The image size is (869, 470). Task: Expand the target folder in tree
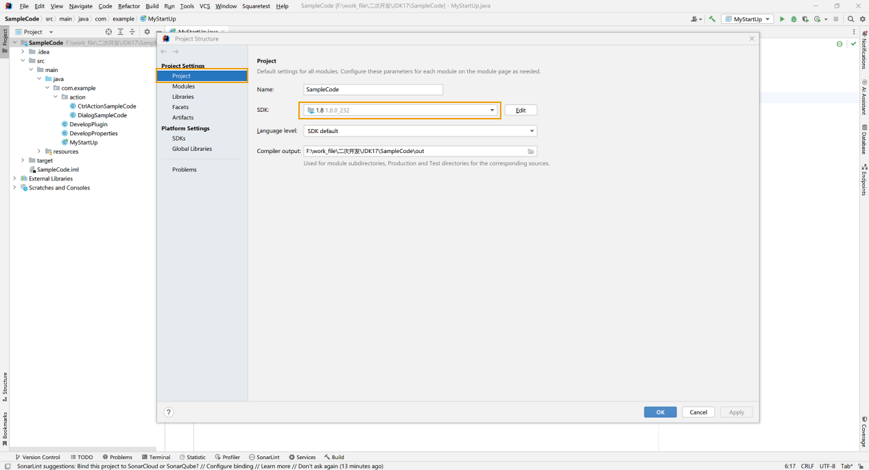click(23, 161)
